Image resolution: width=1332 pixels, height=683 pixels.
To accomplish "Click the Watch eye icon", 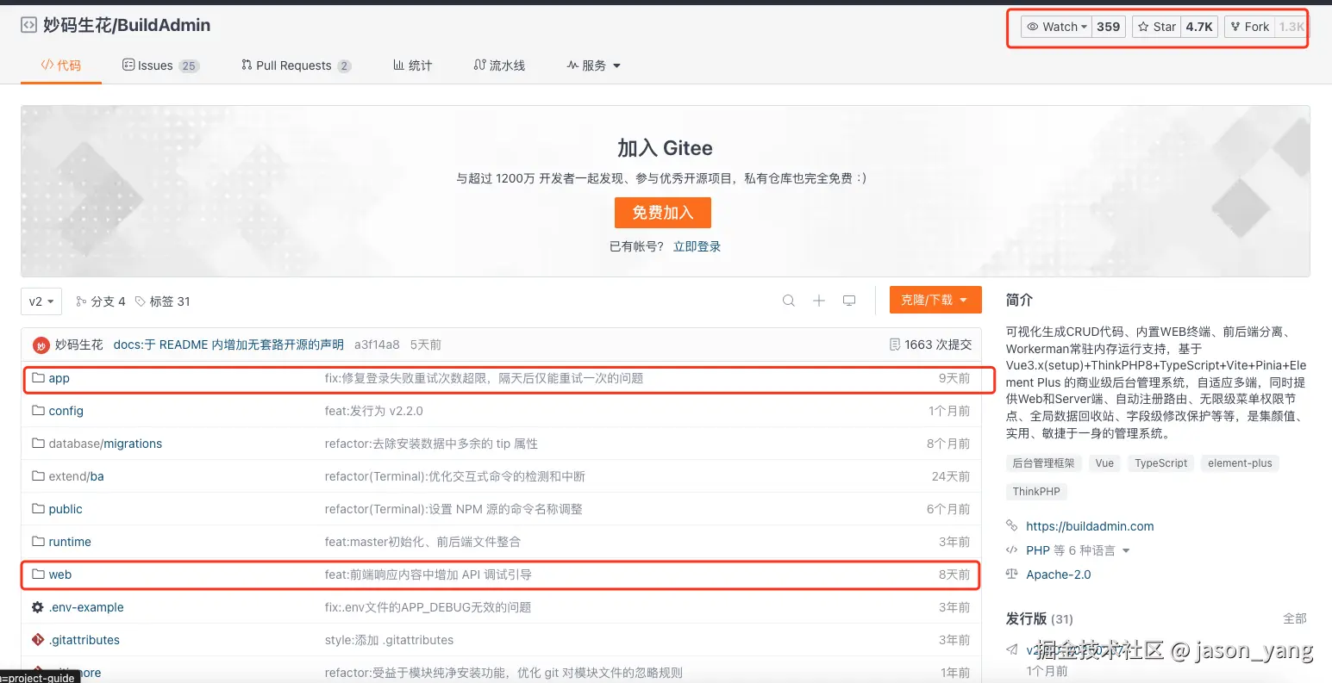I will point(1033,27).
